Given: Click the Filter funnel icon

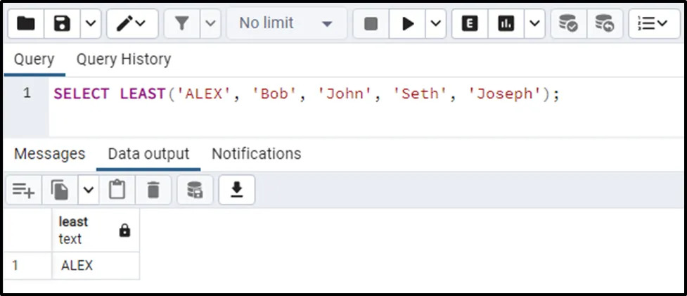Looking at the screenshot, I should [181, 24].
